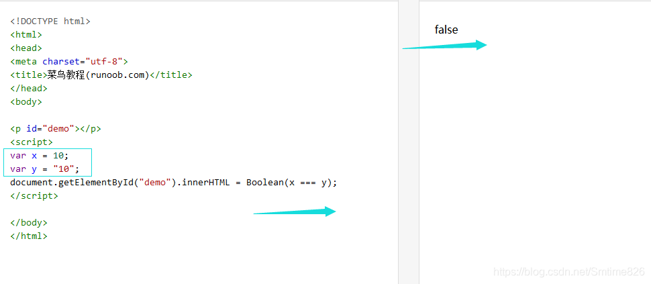Click the closing </head> tag line

29,88
